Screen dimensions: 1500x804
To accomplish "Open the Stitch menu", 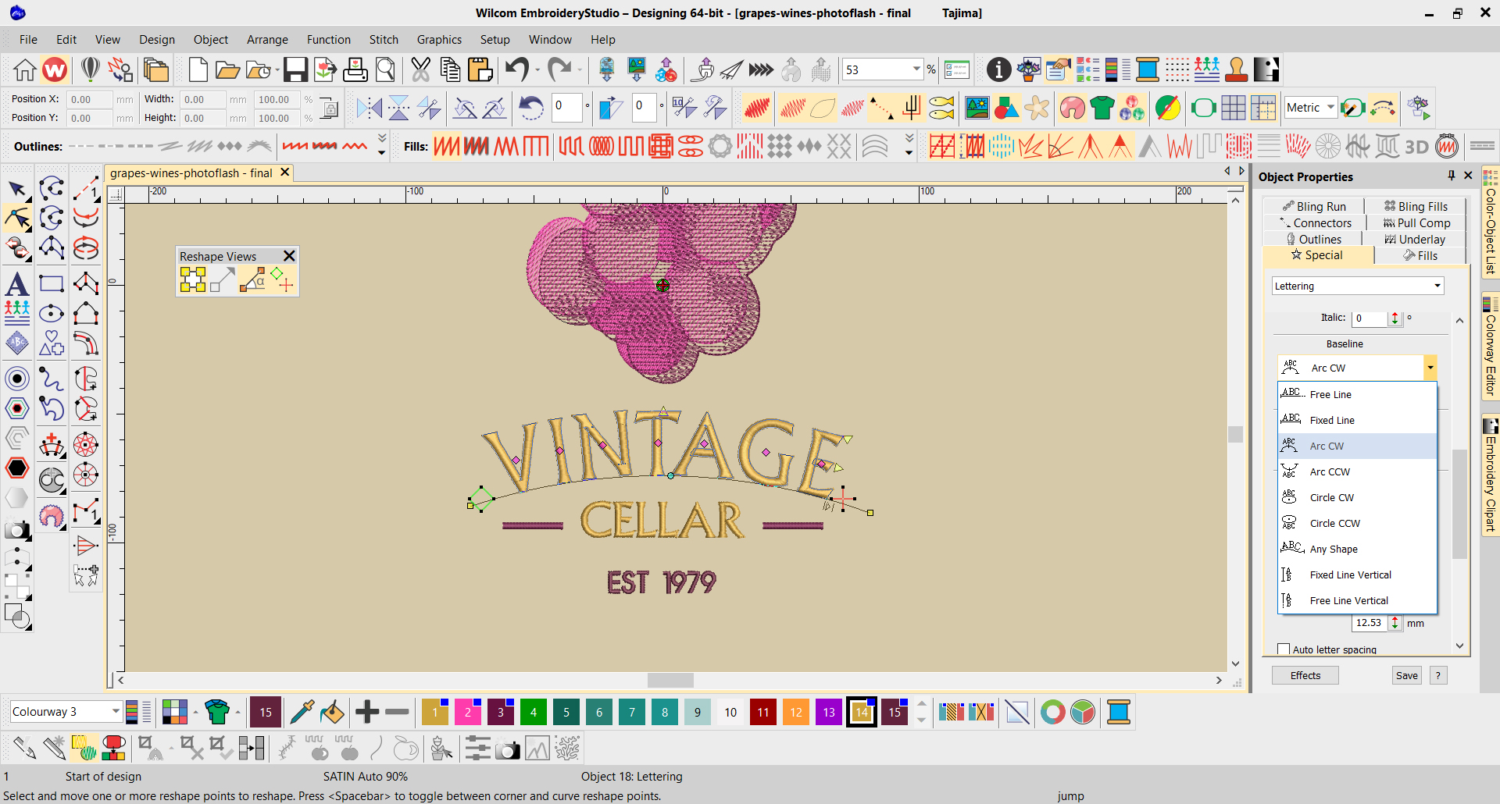I will pyautogui.click(x=384, y=39).
